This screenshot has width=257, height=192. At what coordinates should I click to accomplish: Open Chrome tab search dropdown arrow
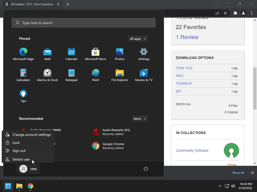point(217,3)
